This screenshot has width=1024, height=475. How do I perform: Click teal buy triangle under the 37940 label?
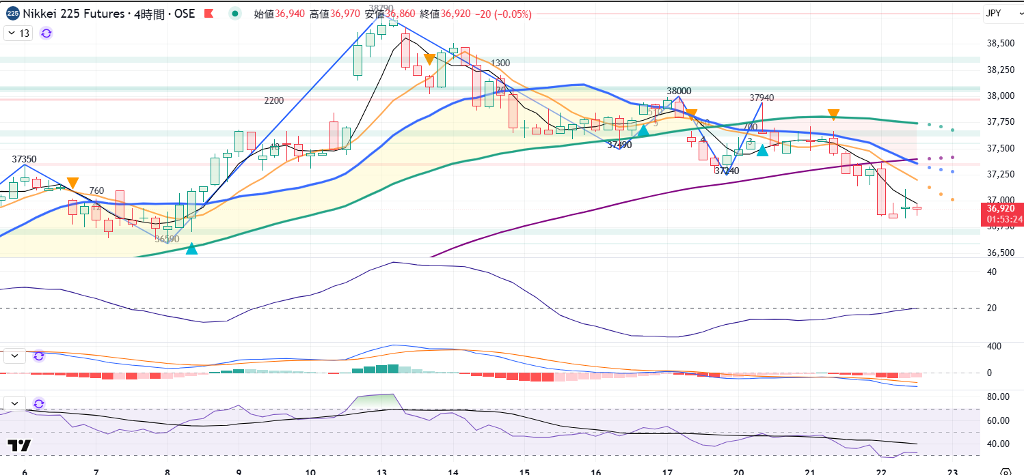762,149
